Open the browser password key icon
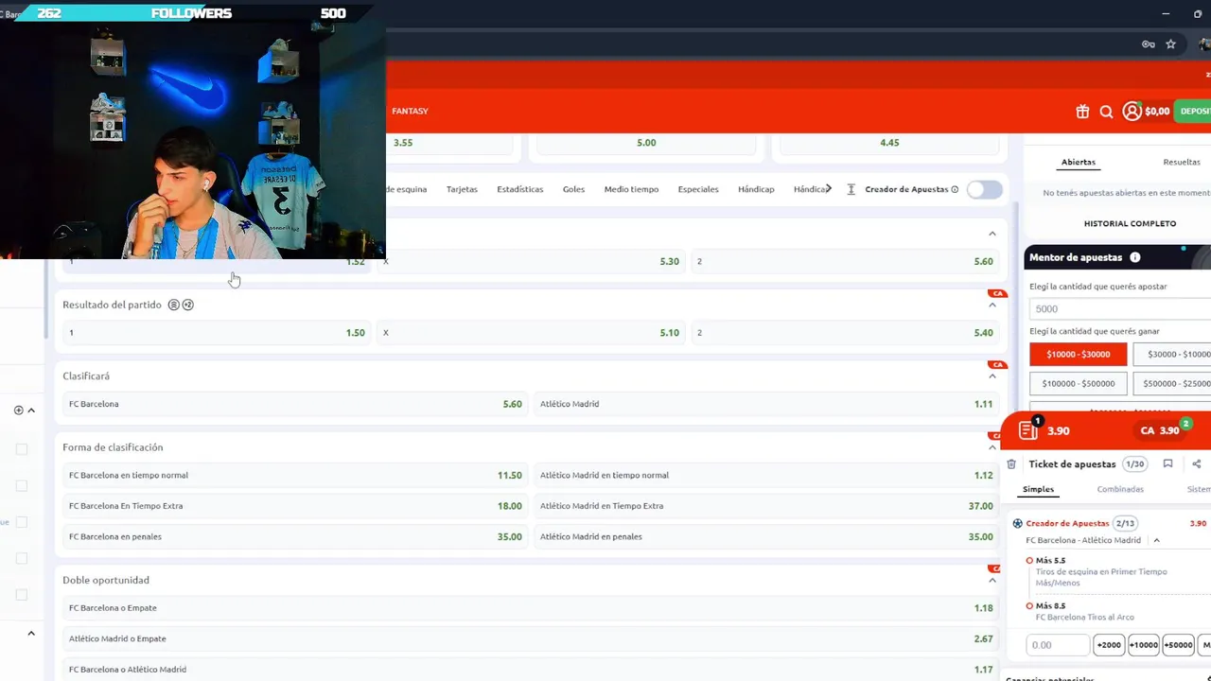The width and height of the screenshot is (1211, 681). pyautogui.click(x=1148, y=44)
